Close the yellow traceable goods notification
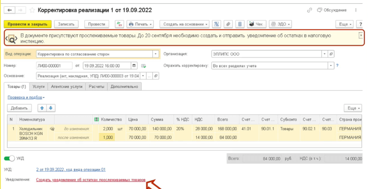 click(x=360, y=35)
